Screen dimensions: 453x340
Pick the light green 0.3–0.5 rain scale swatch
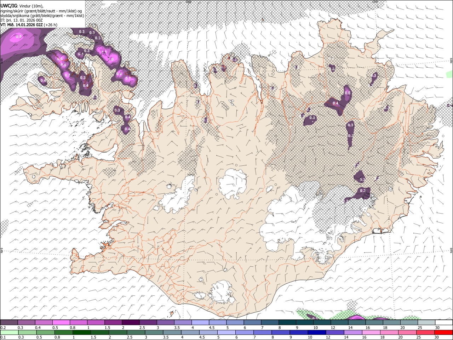point(27,332)
